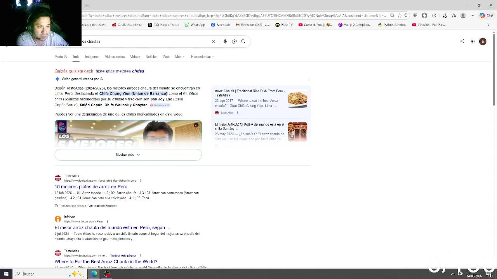Click the TasteAtlas +4 sources chip
This screenshot has height=279, width=497.
coord(160,105)
